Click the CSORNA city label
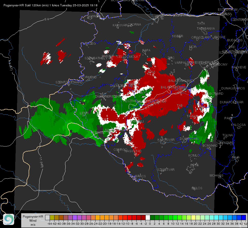 (x=135, y=24)
